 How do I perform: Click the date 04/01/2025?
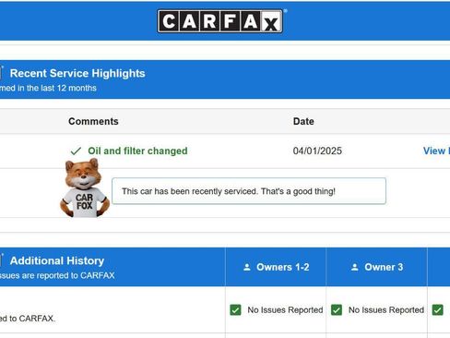click(x=317, y=151)
